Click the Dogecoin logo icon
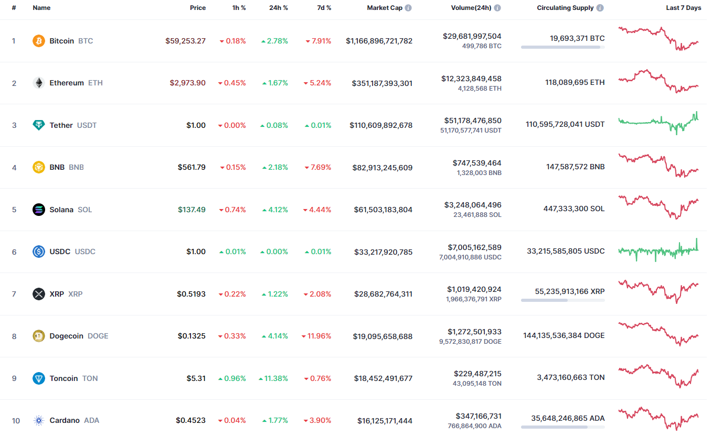712x436 pixels. pos(39,336)
